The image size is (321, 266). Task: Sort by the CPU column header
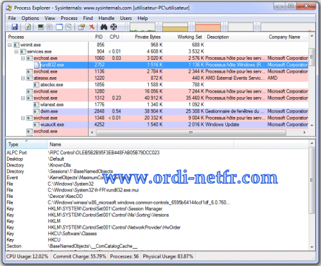pyautogui.click(x=114, y=37)
